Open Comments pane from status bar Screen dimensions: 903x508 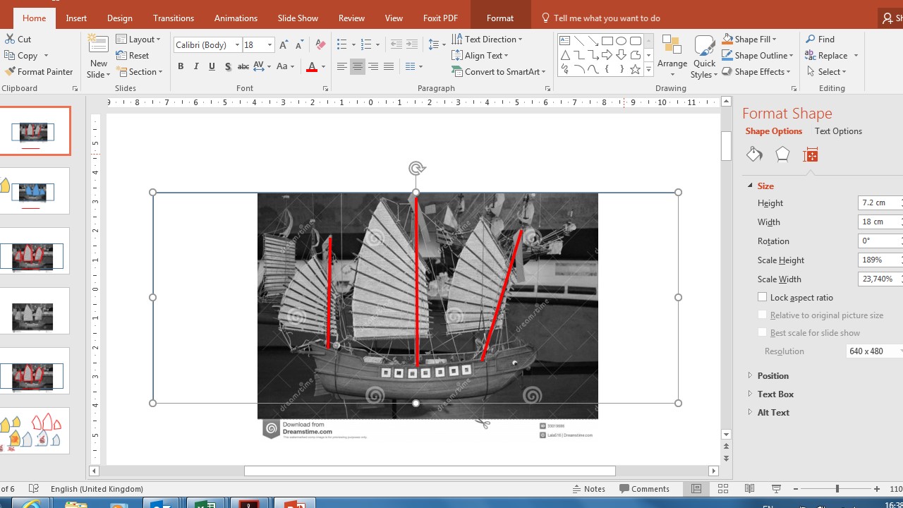[x=644, y=489]
